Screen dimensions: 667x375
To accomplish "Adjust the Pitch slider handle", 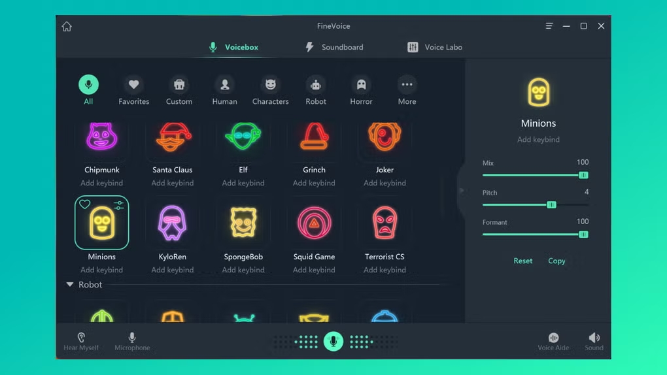I will pos(551,204).
